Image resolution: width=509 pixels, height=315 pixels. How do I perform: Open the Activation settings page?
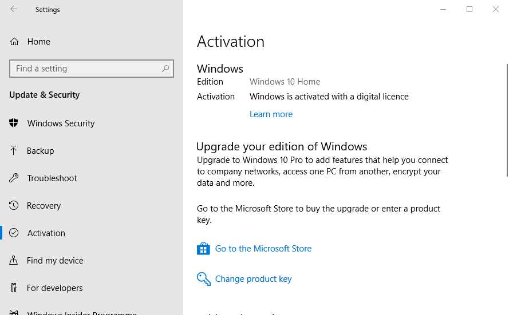[x=46, y=233]
